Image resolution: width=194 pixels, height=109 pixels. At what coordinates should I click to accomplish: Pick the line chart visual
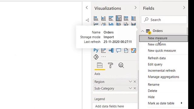[96, 24]
